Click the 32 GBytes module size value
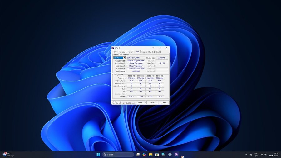 click(162, 58)
